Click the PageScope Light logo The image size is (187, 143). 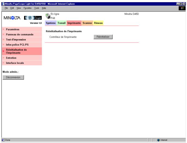click(33, 18)
